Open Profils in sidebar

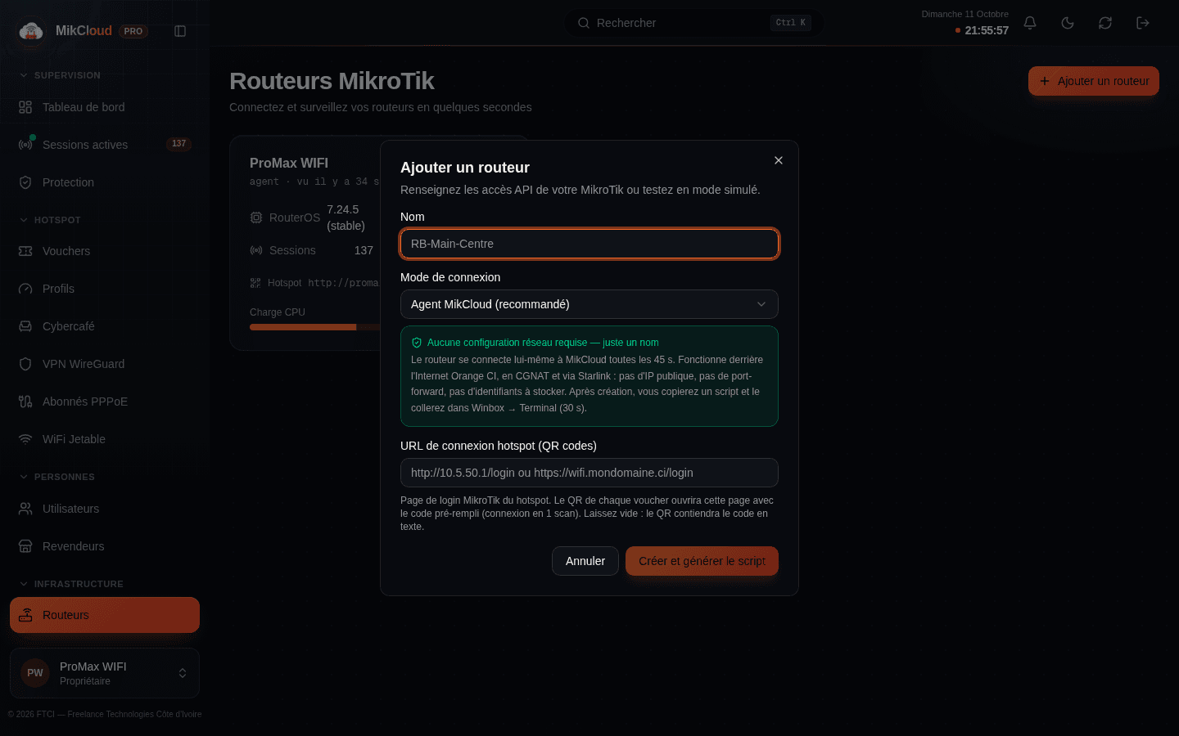[105, 289]
